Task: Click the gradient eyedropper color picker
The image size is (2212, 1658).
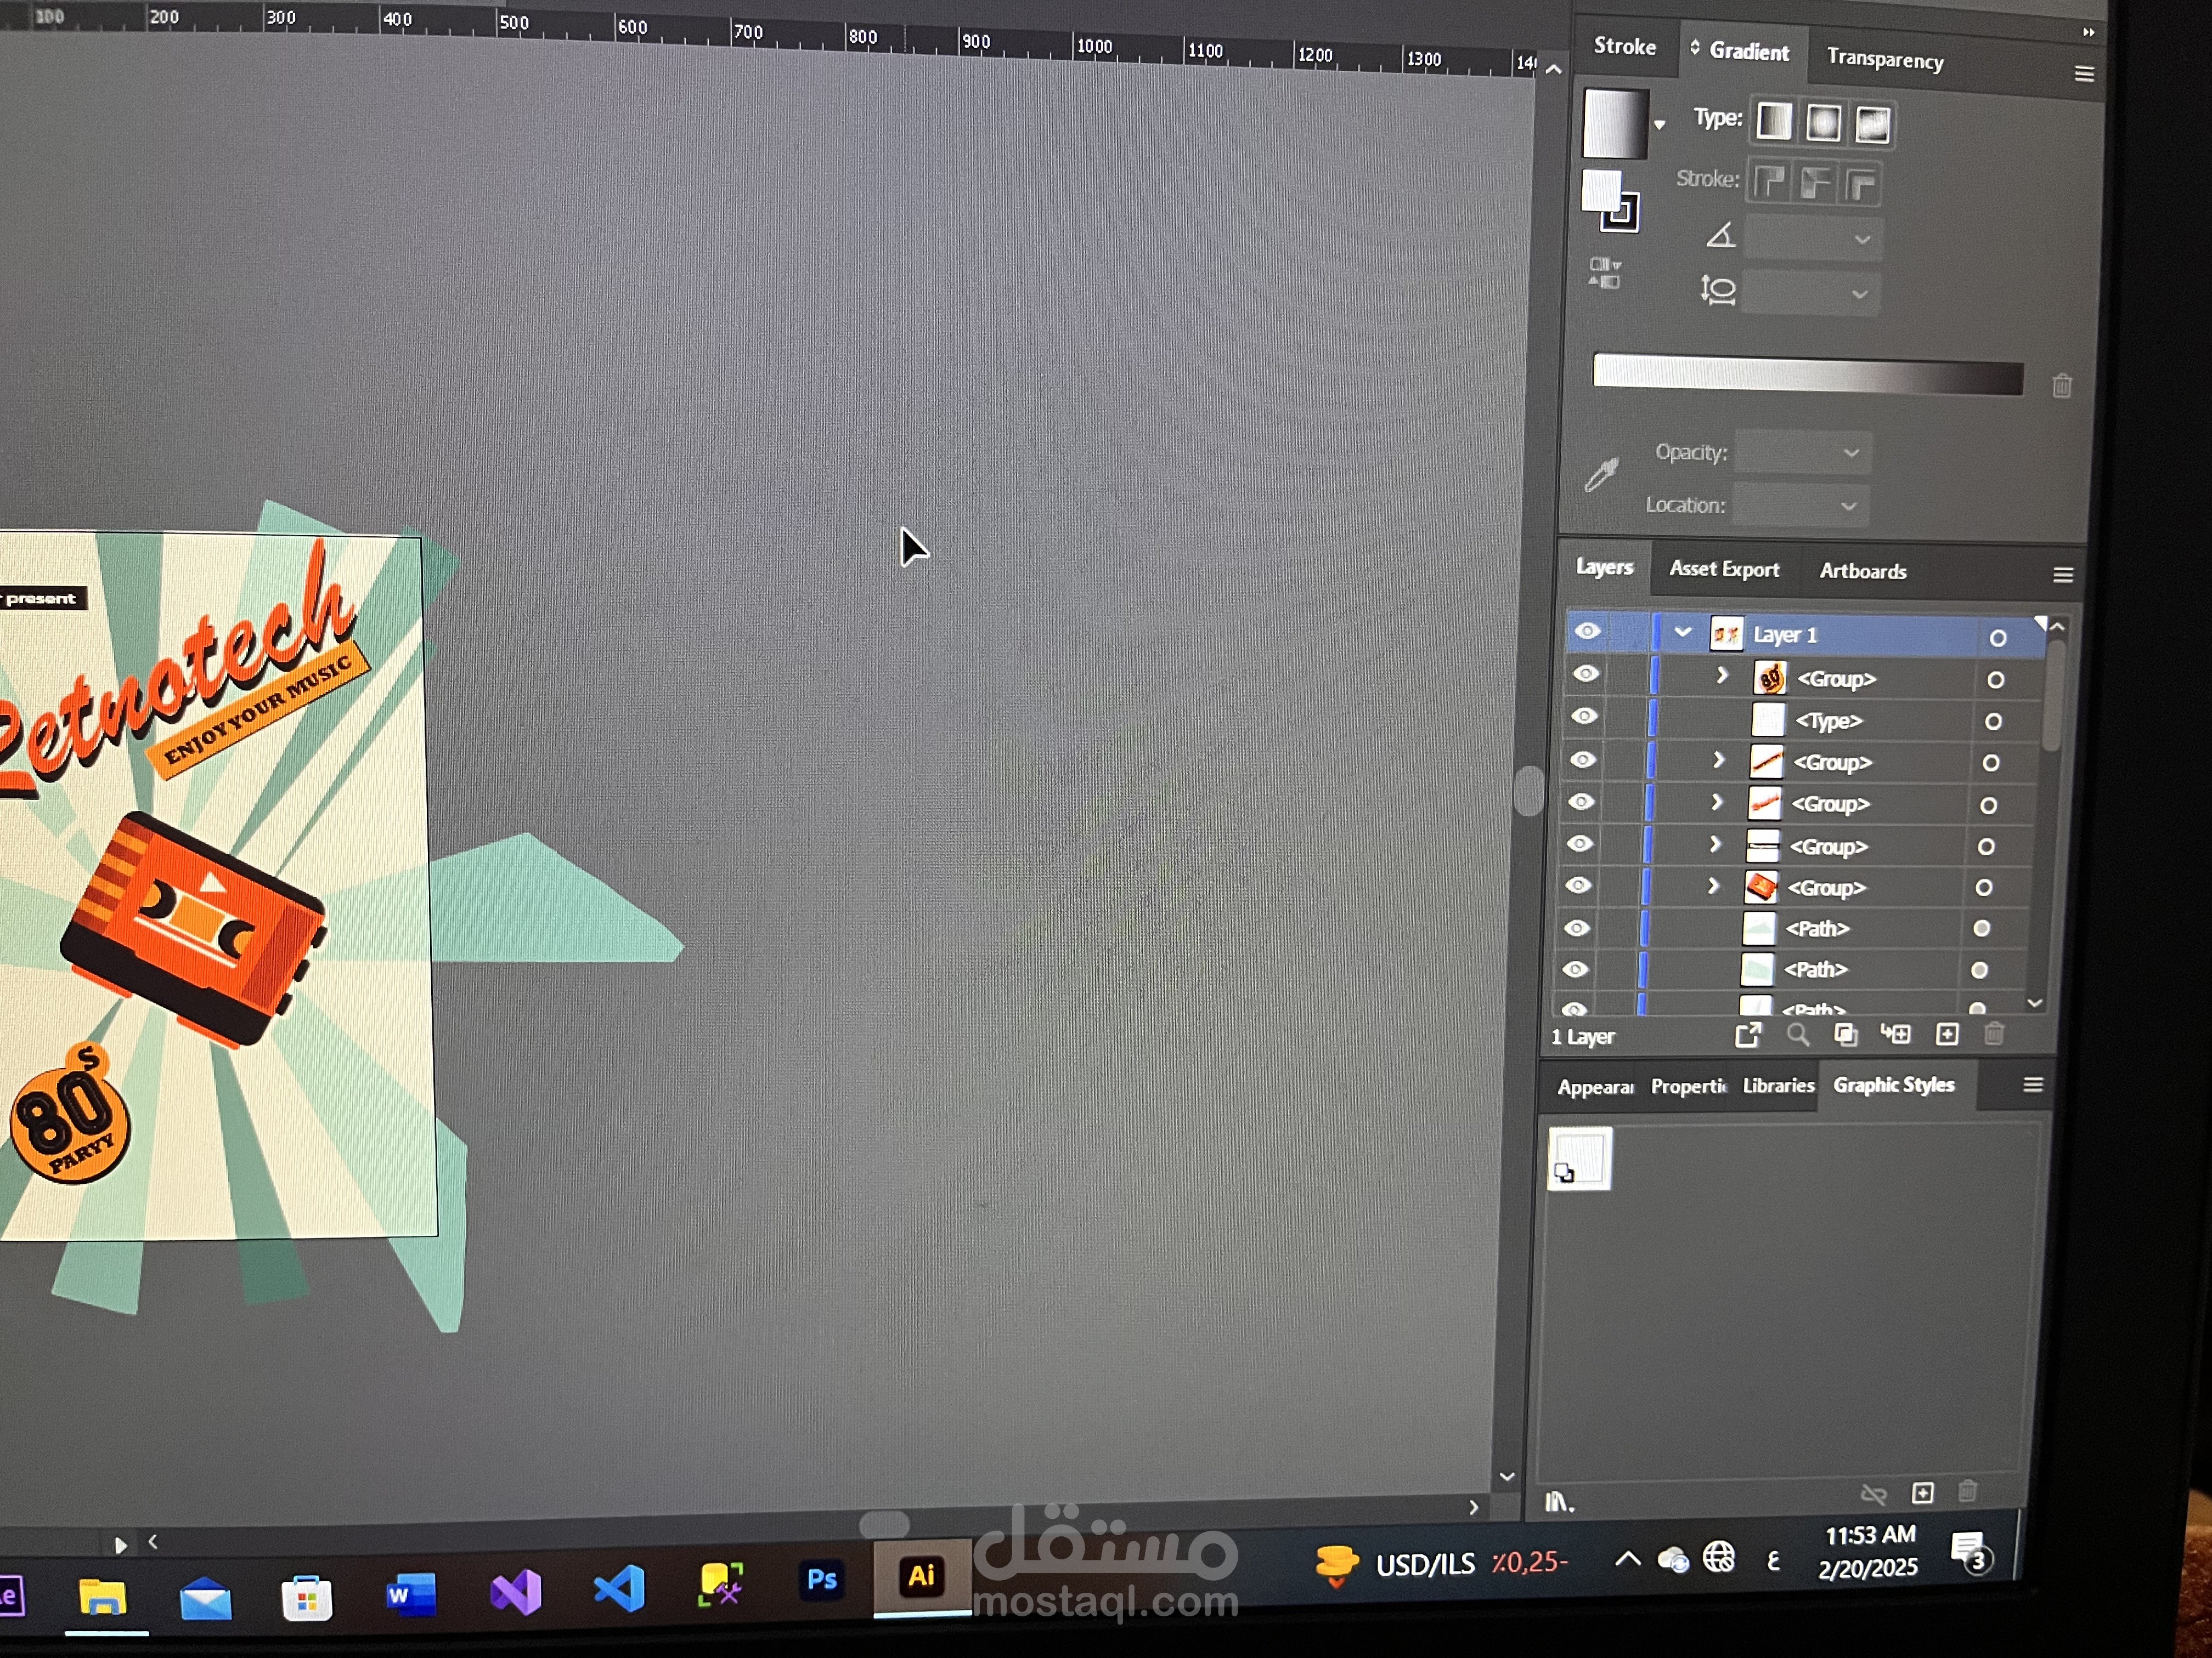Action: point(1601,475)
